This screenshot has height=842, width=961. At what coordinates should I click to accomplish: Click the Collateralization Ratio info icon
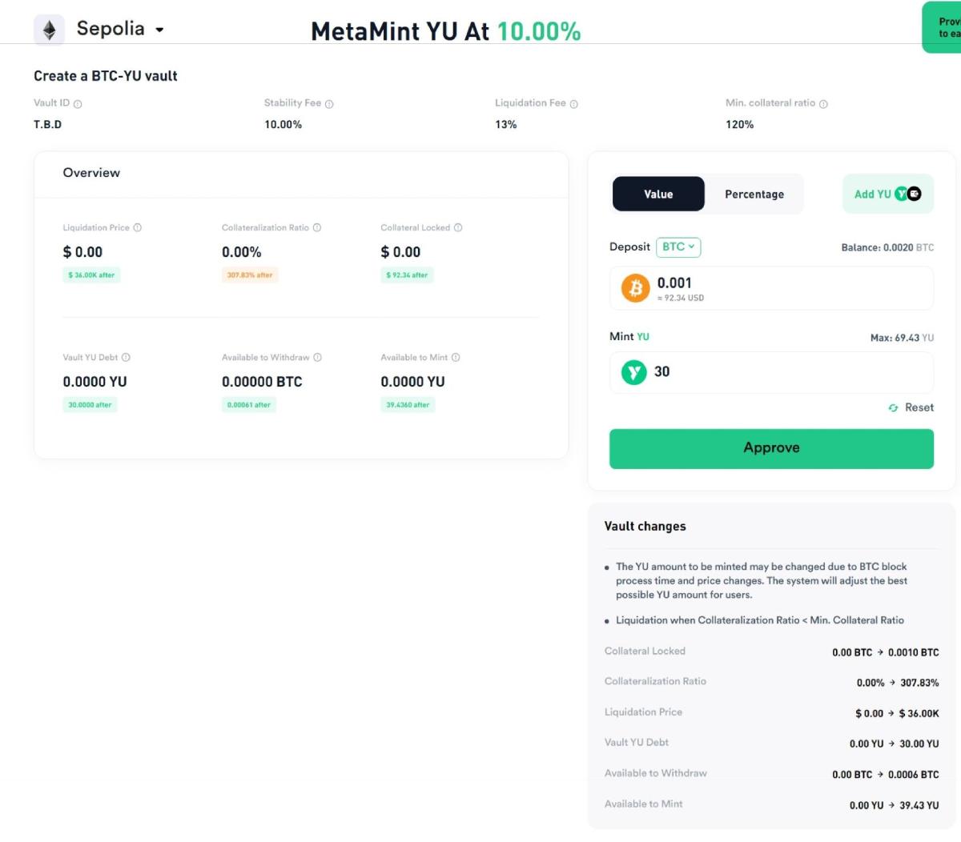(317, 228)
